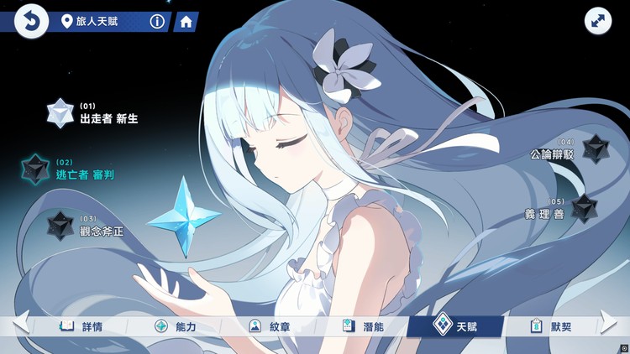Select the 01 出走者 新生 talent node

pyautogui.click(x=60, y=112)
